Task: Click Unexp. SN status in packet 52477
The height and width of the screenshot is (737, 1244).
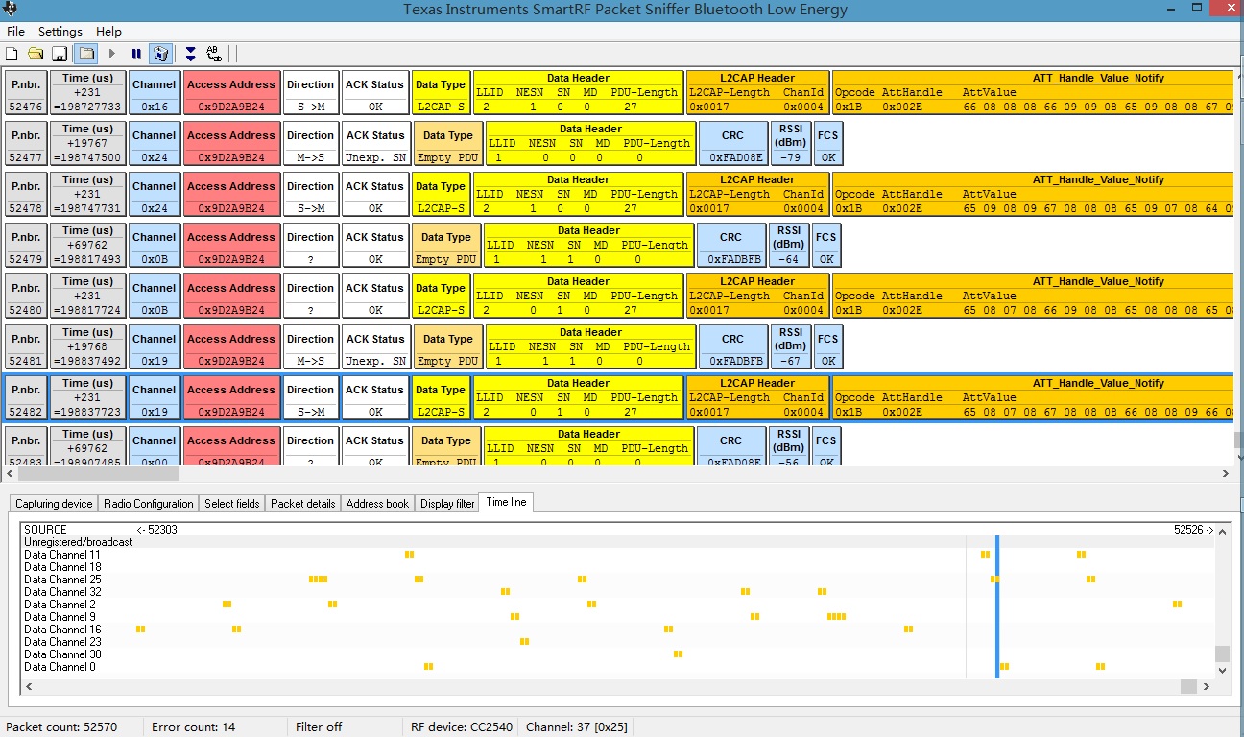Action: [x=376, y=157]
